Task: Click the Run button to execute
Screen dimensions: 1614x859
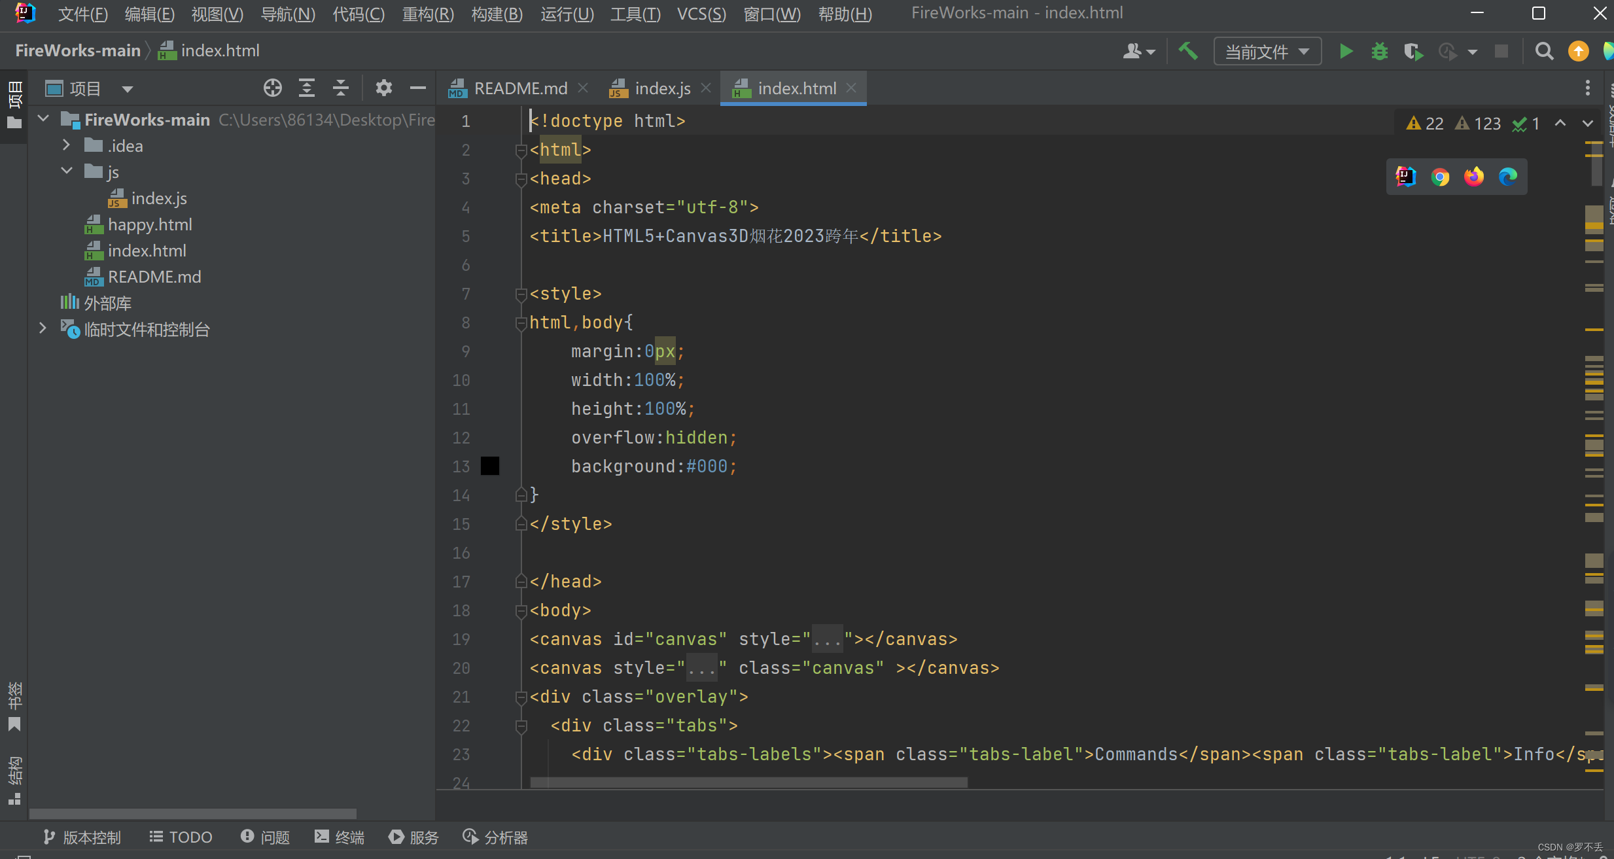Action: [1347, 50]
